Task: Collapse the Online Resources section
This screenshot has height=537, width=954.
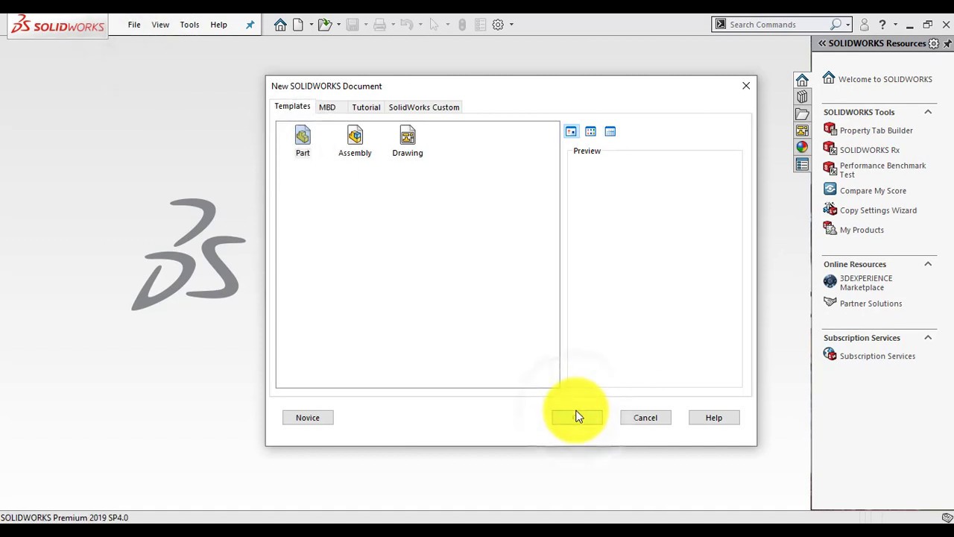Action: (928, 264)
